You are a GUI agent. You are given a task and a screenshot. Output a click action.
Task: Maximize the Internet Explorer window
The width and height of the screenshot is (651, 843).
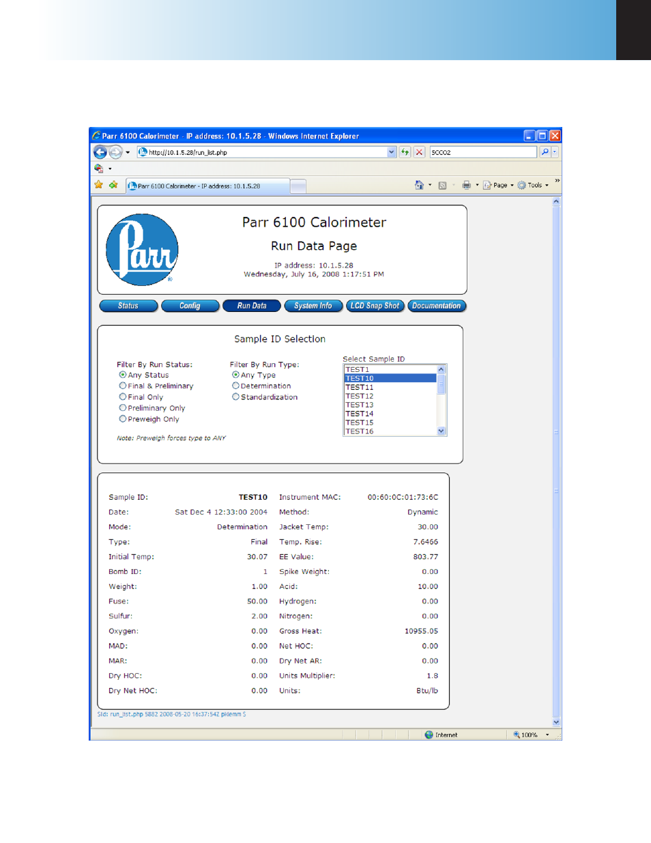[x=542, y=136]
